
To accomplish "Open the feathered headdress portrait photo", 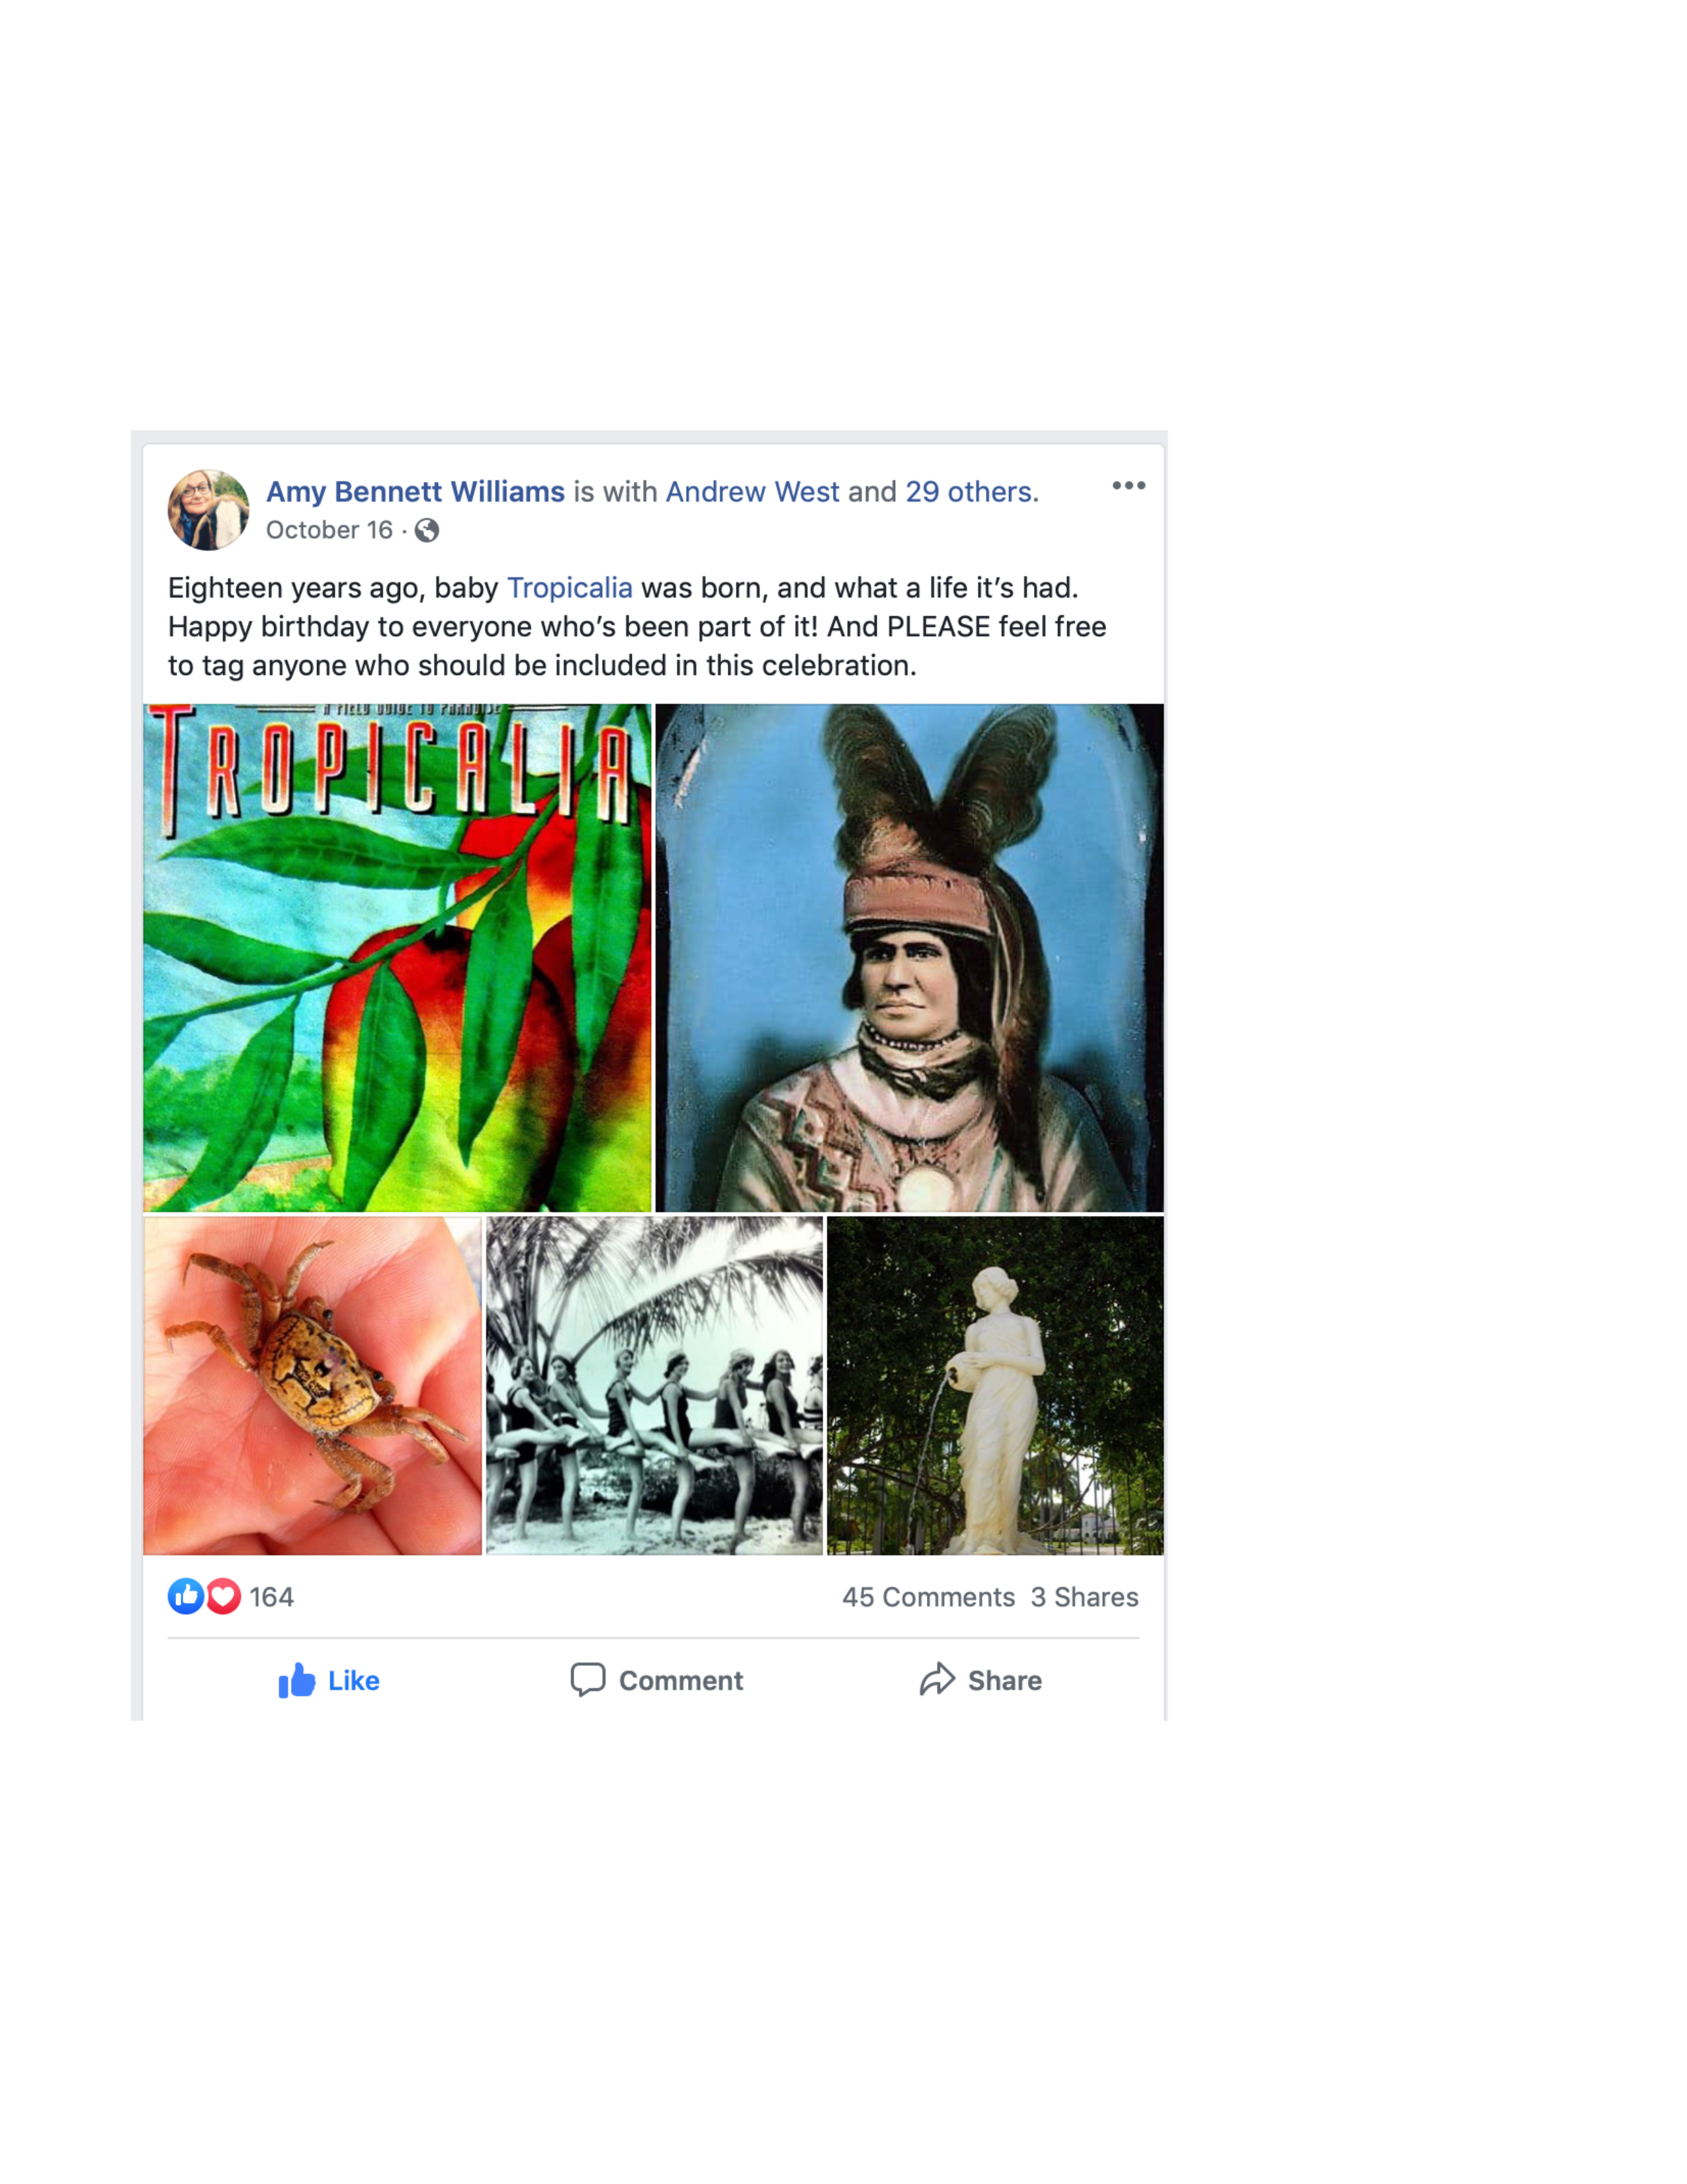I will 910,958.
